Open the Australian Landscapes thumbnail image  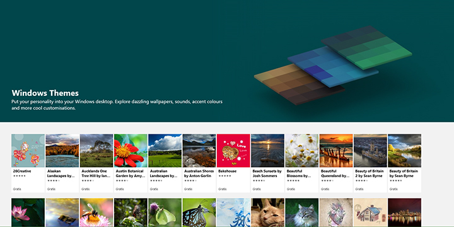(x=165, y=151)
